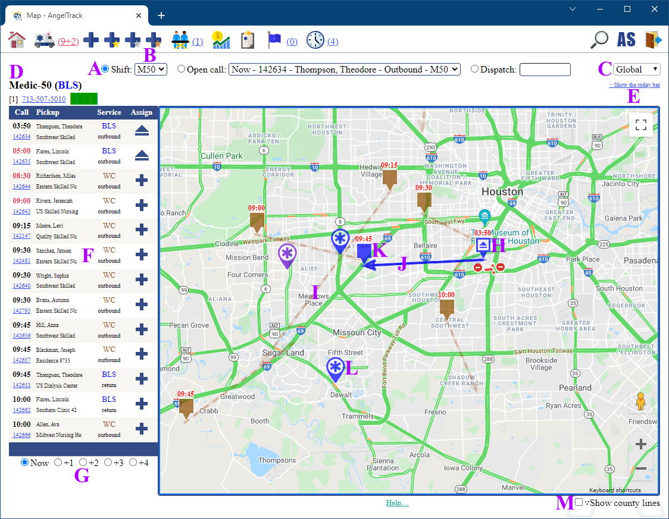This screenshot has height=519, width=669.
Task: Unassign call 05:00 Flores, Lincoln
Action: point(142,156)
